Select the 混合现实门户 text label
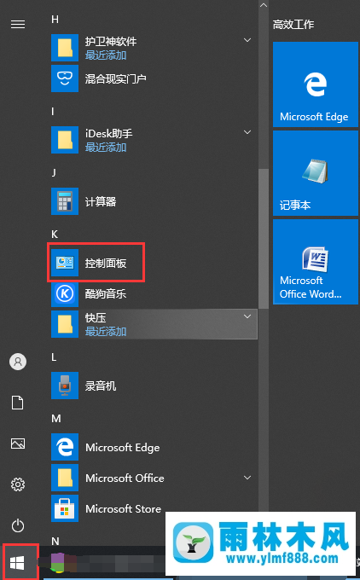Viewport: 360px width, 580px height. [x=116, y=78]
